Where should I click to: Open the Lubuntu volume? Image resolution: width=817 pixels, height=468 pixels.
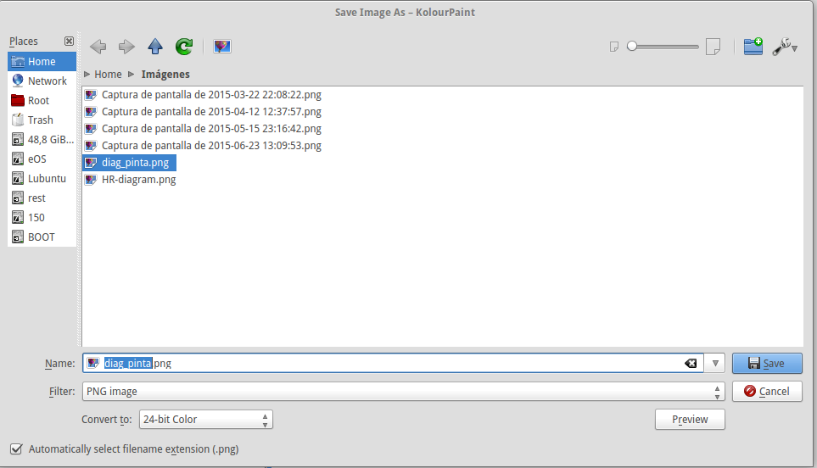(42, 179)
